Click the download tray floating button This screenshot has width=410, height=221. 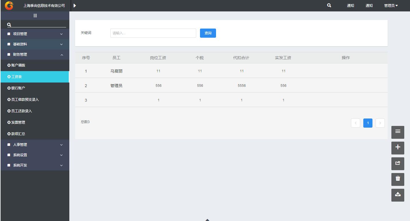click(398, 194)
